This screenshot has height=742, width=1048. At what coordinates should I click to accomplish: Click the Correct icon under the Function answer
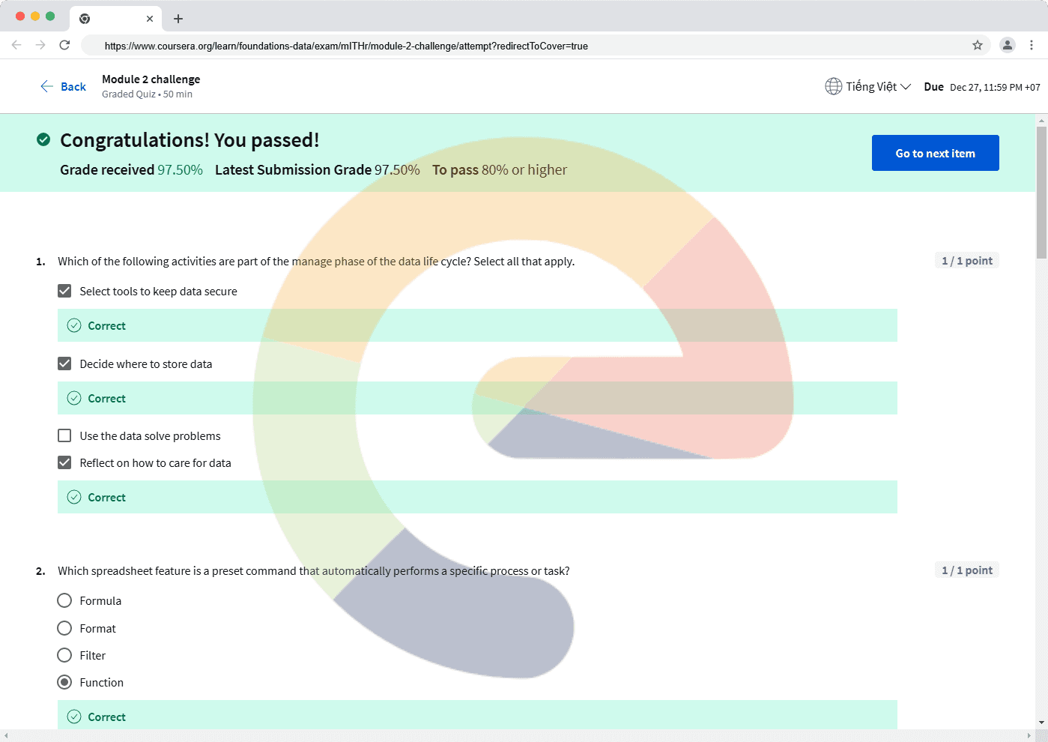74,717
